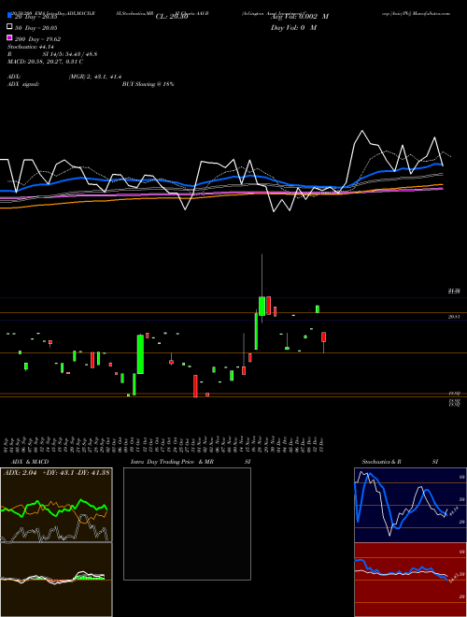
Task: Click the 'ADX signal:' label
Action: tap(23, 84)
